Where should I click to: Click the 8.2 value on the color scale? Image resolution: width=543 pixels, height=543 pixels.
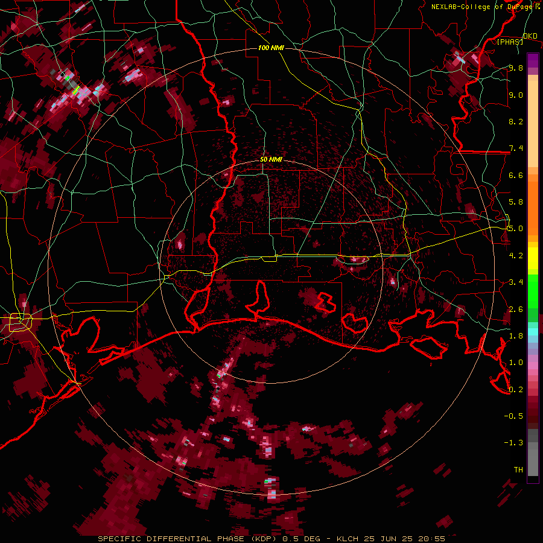coord(516,121)
